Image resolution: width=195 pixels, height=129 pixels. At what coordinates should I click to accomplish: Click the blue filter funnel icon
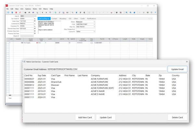[155, 13]
